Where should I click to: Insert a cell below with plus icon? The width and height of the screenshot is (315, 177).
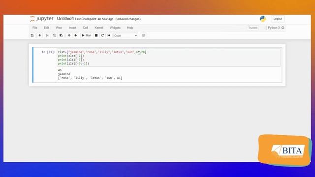(x=40, y=35)
